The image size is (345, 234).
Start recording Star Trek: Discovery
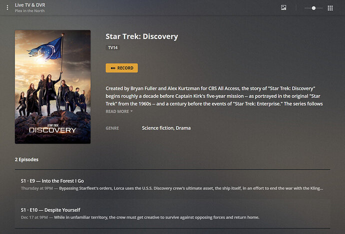pos(121,68)
